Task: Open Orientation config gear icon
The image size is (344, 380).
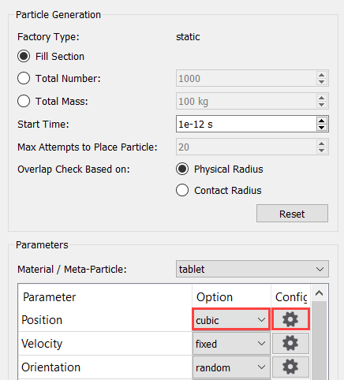Action: 290,367
